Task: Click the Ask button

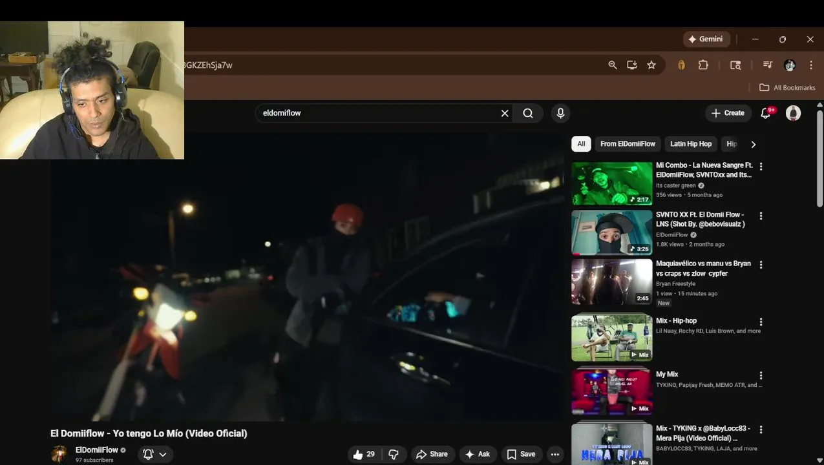Action: tap(478, 454)
